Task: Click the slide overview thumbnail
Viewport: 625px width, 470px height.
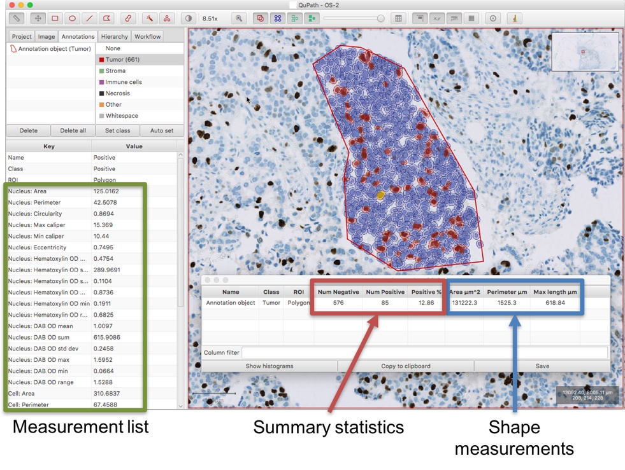Action: click(x=585, y=52)
